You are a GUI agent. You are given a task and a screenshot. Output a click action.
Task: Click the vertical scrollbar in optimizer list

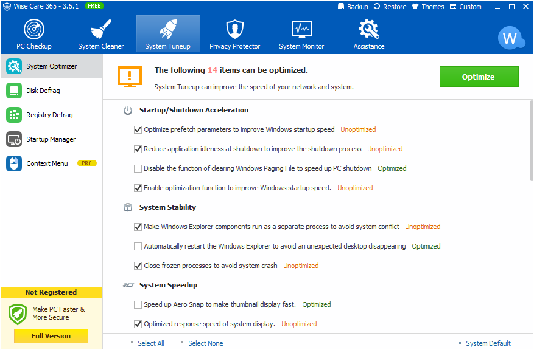coord(532,141)
